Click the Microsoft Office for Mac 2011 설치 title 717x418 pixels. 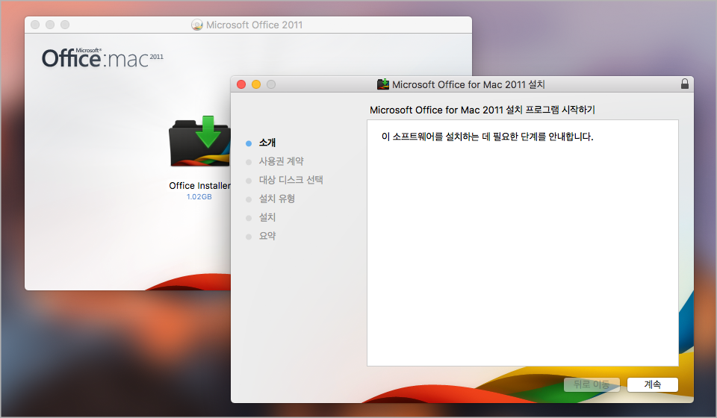(x=468, y=84)
